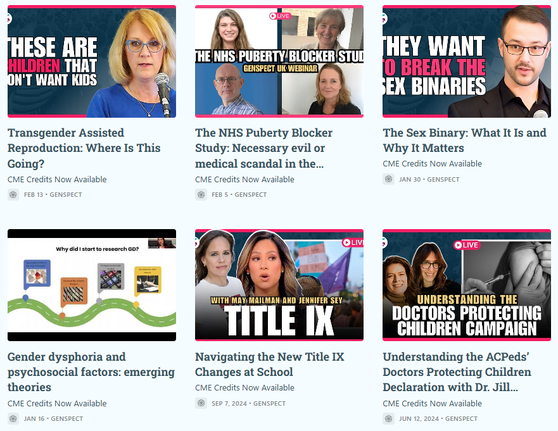558x431 pixels.
Task: Open the Sex Binaries video thumbnail
Action: pos(467,61)
